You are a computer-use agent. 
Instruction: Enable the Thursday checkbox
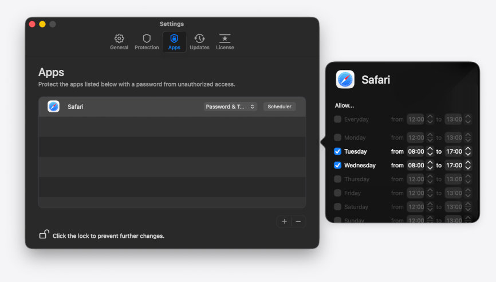click(x=337, y=179)
